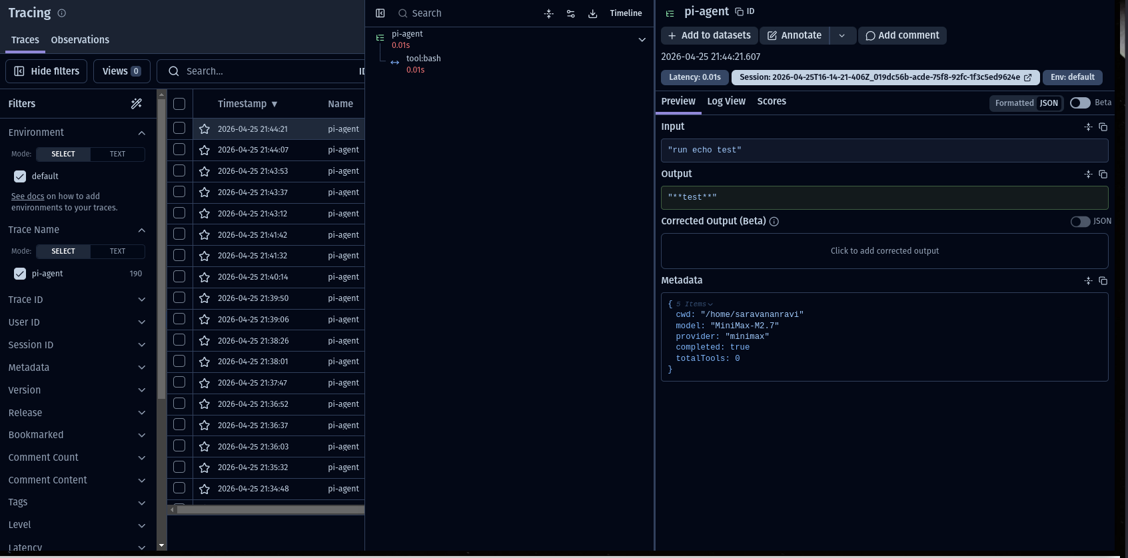The width and height of the screenshot is (1128, 558).
Task: Click the magic wand filter icon
Action: (x=137, y=103)
